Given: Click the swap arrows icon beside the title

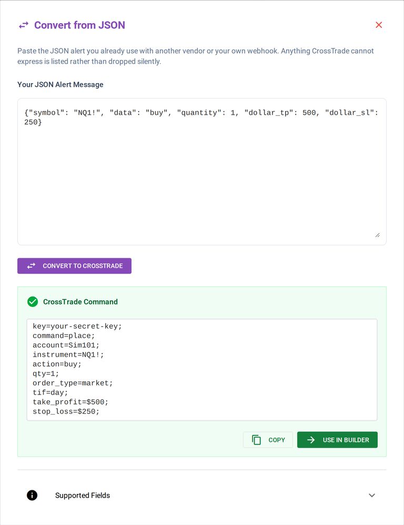Looking at the screenshot, I should click(24, 25).
